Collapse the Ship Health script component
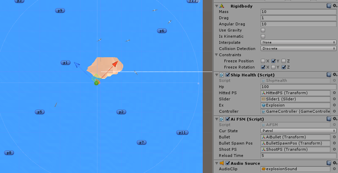The height and width of the screenshot is (173, 338). (216, 75)
